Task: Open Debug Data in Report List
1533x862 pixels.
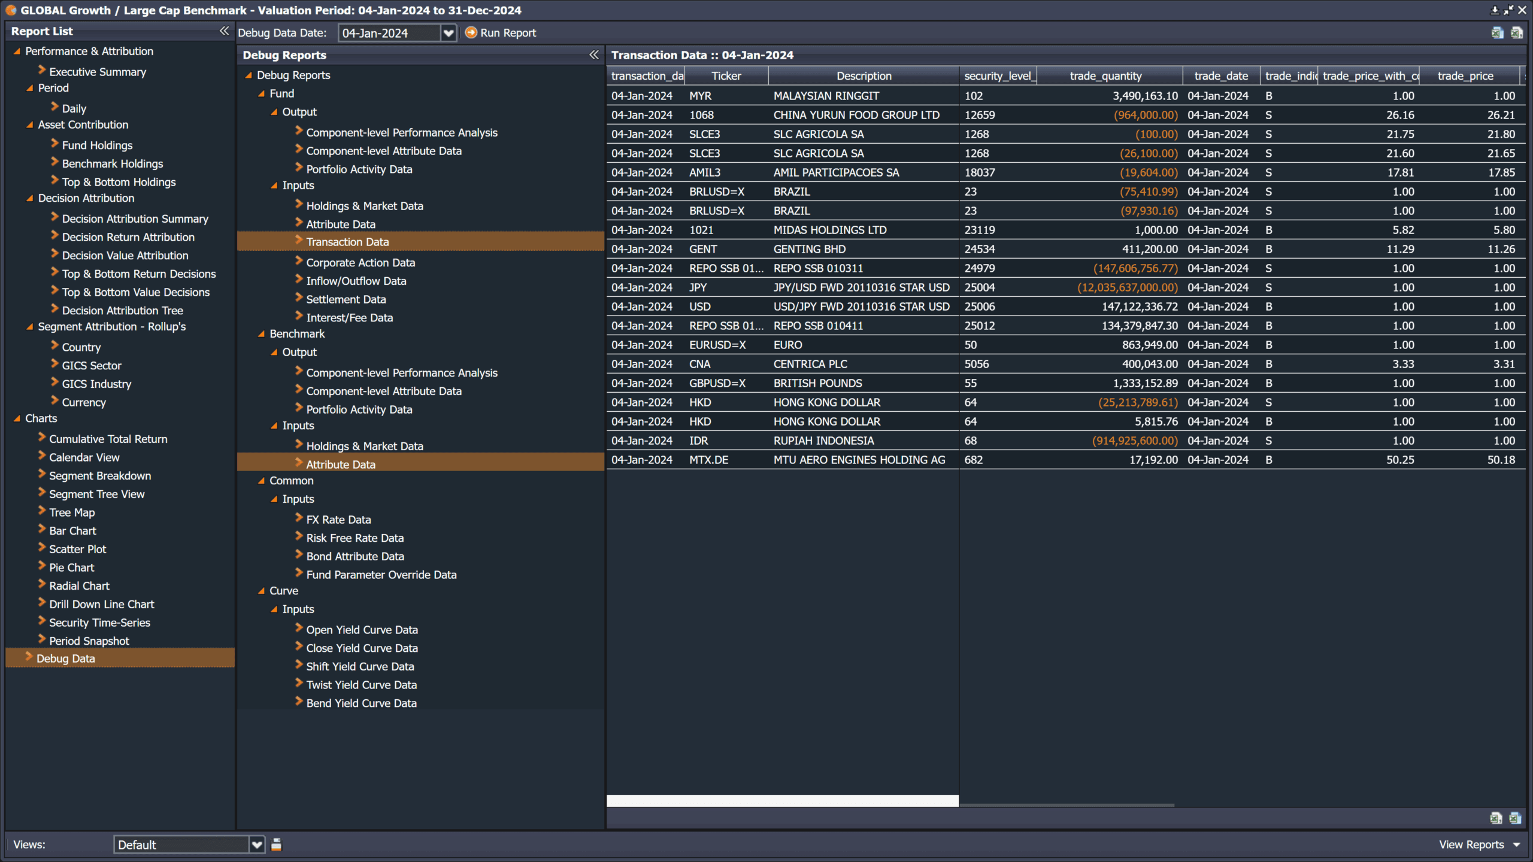Action: [x=120, y=658]
